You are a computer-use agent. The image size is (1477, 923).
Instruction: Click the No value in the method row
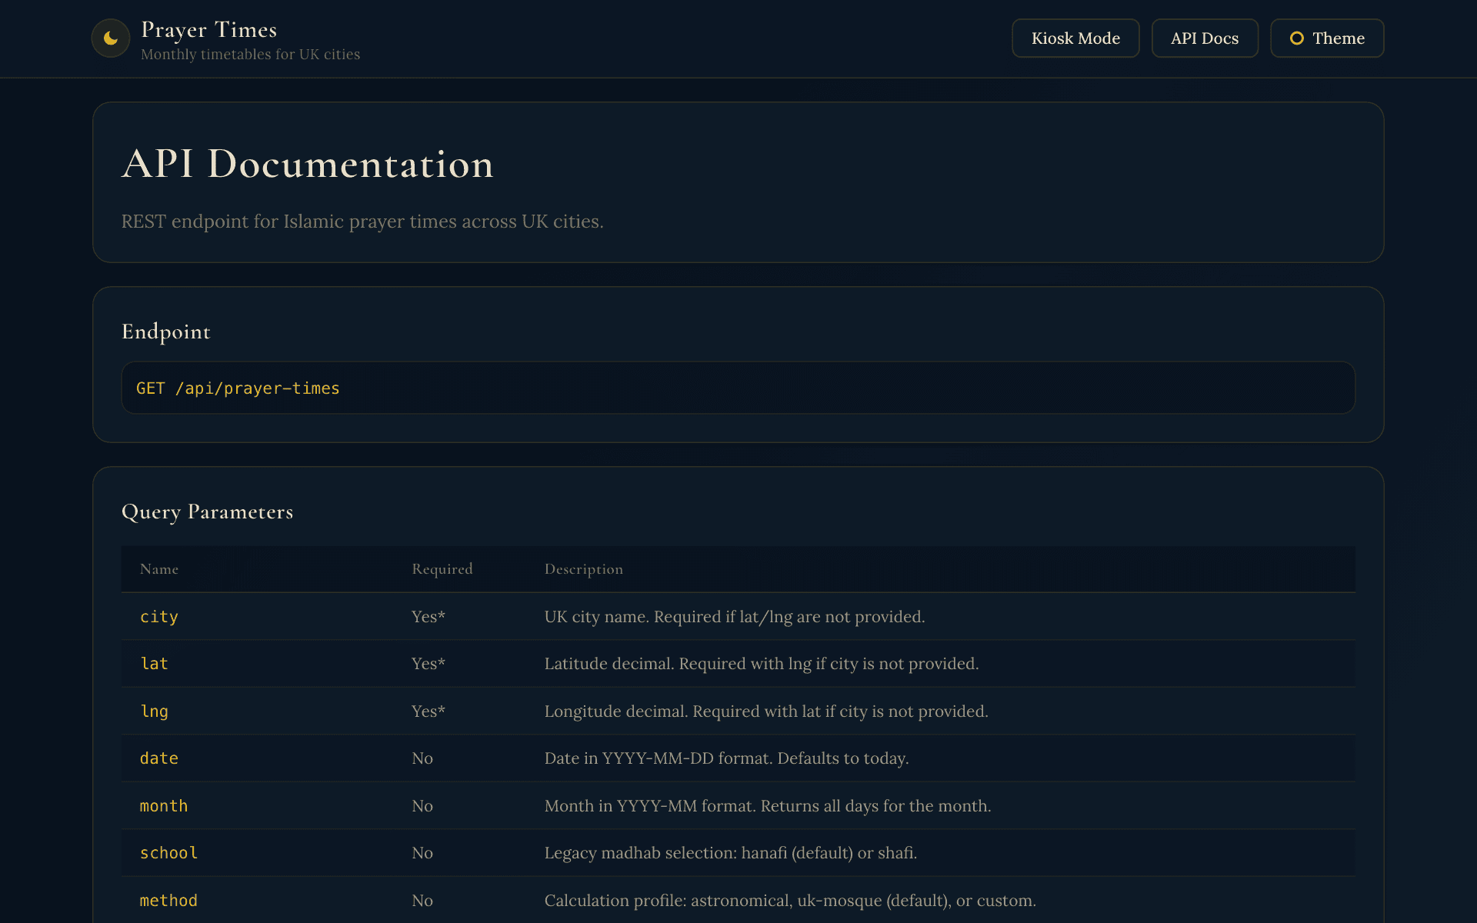click(x=422, y=901)
